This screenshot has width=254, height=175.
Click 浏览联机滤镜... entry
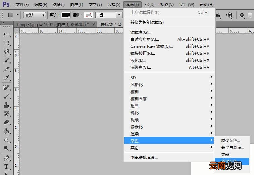click(x=169, y=157)
